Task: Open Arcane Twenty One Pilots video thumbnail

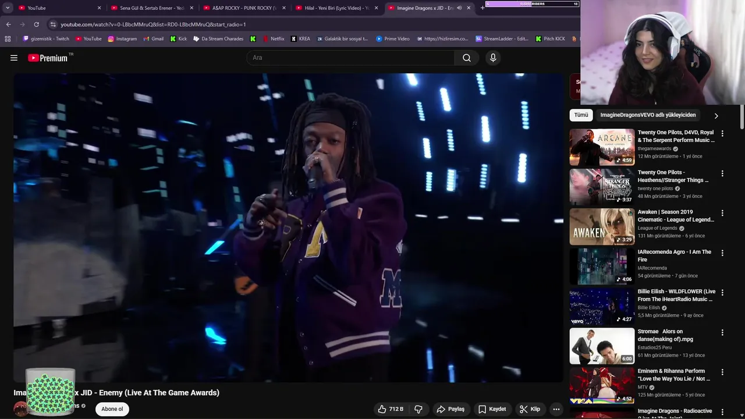Action: [x=602, y=147]
